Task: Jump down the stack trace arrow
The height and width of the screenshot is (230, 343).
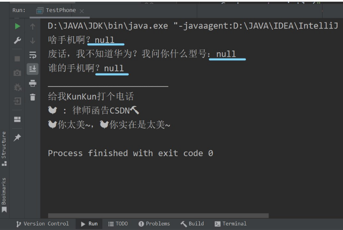Action: [33, 40]
